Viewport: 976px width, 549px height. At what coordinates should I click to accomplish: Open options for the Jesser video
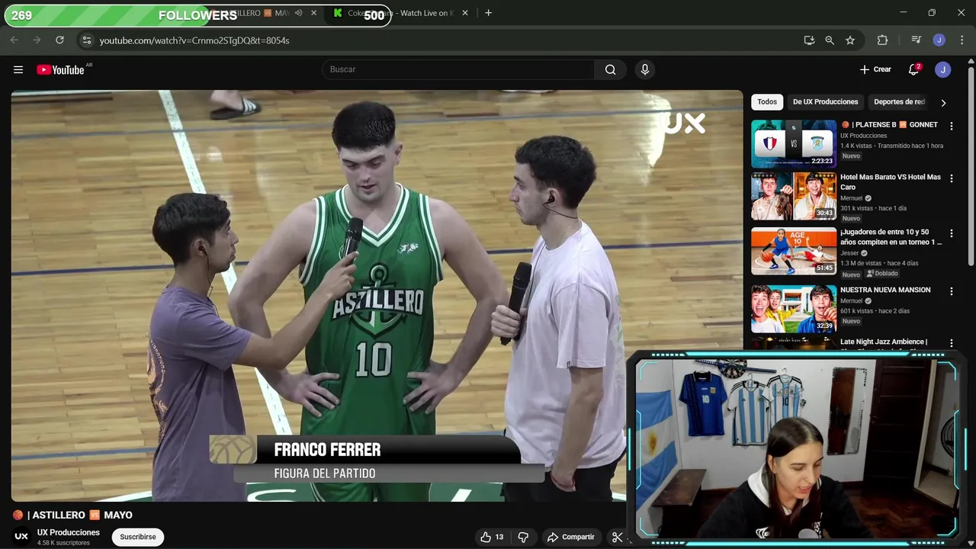click(x=951, y=233)
